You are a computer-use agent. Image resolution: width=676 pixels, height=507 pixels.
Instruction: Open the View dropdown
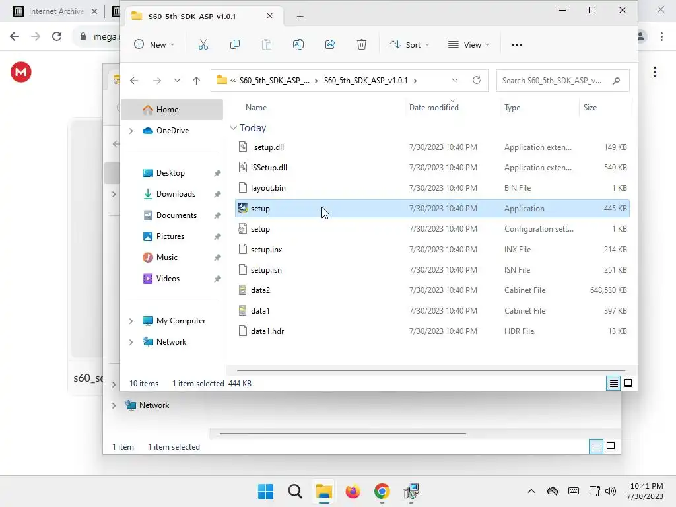click(x=469, y=44)
